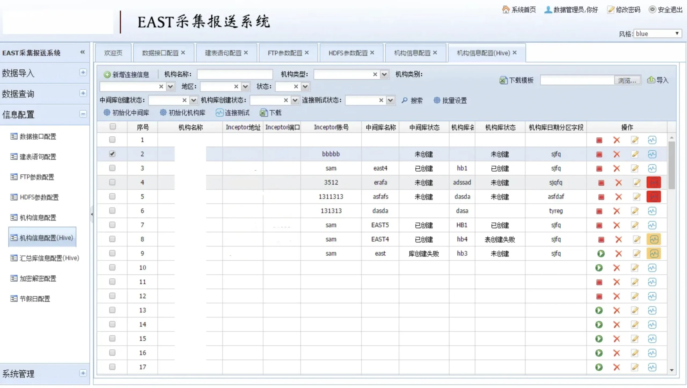Uncheck the checkbox for row 2
Screen dimensions: 687x388
(x=112, y=154)
